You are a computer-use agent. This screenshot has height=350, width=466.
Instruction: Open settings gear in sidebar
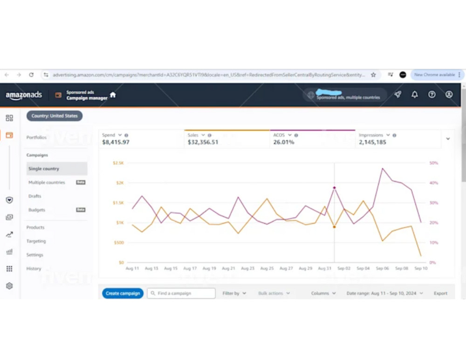point(9,286)
